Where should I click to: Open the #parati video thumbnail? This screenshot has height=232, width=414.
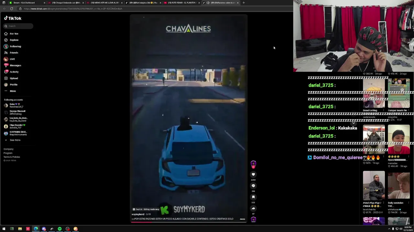point(398,140)
